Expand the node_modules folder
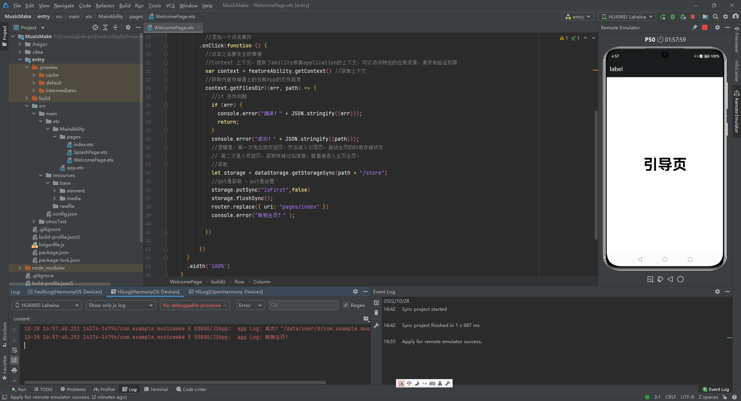Screen dimensions: 741x401 point(20,268)
